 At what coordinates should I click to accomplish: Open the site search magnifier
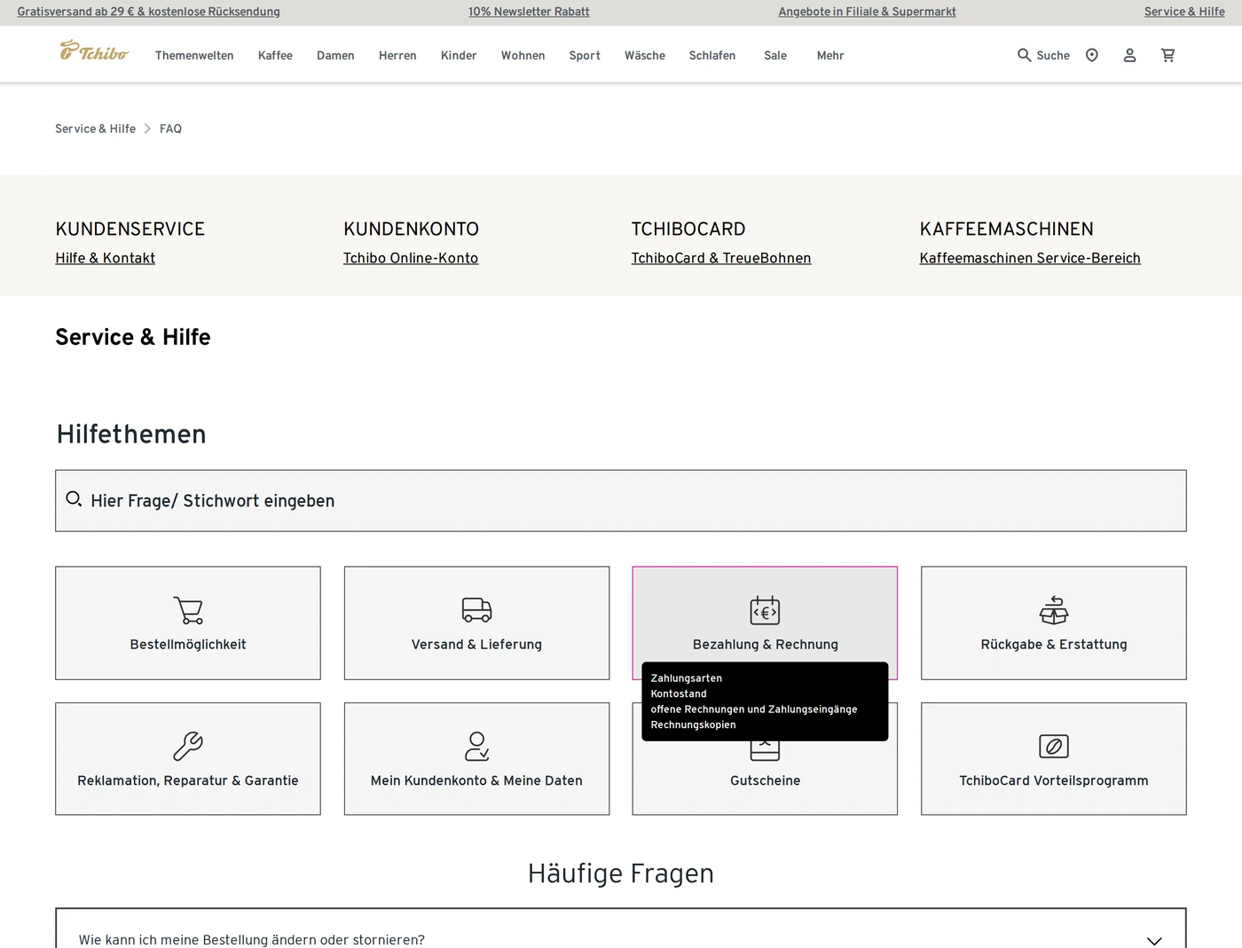click(1024, 55)
